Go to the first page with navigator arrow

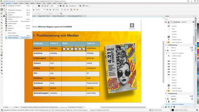pos(6,107)
